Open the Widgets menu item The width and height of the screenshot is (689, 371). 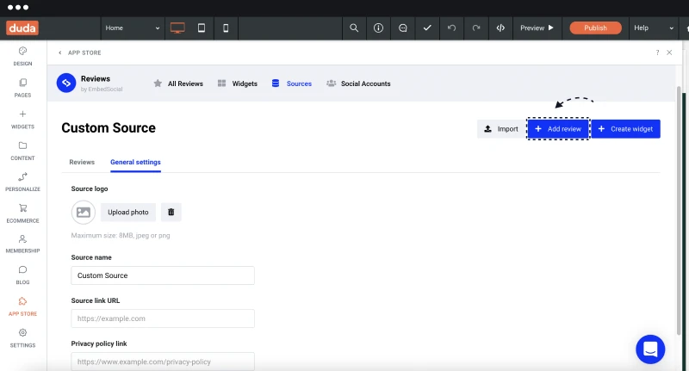click(x=238, y=83)
